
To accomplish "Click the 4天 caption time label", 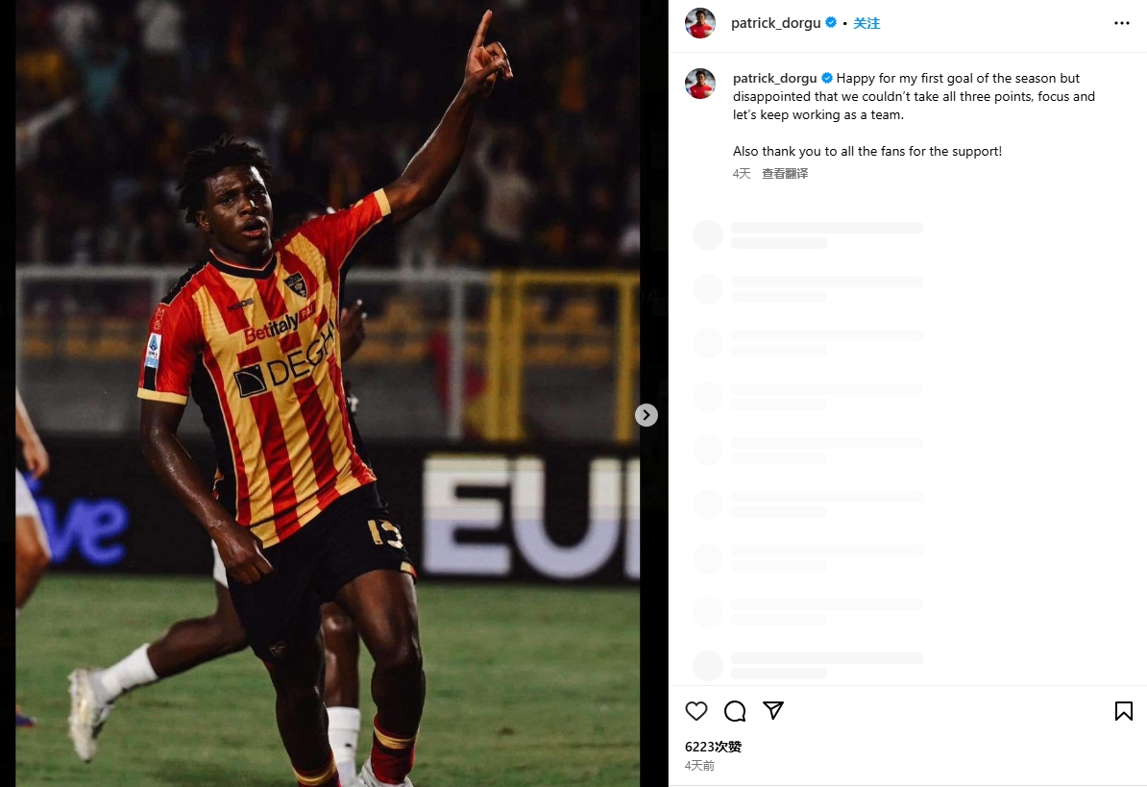I will [742, 173].
